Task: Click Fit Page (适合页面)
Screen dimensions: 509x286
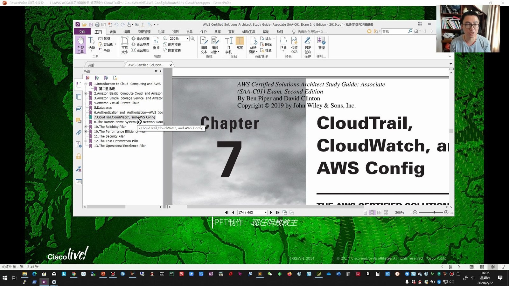Action: (140, 38)
